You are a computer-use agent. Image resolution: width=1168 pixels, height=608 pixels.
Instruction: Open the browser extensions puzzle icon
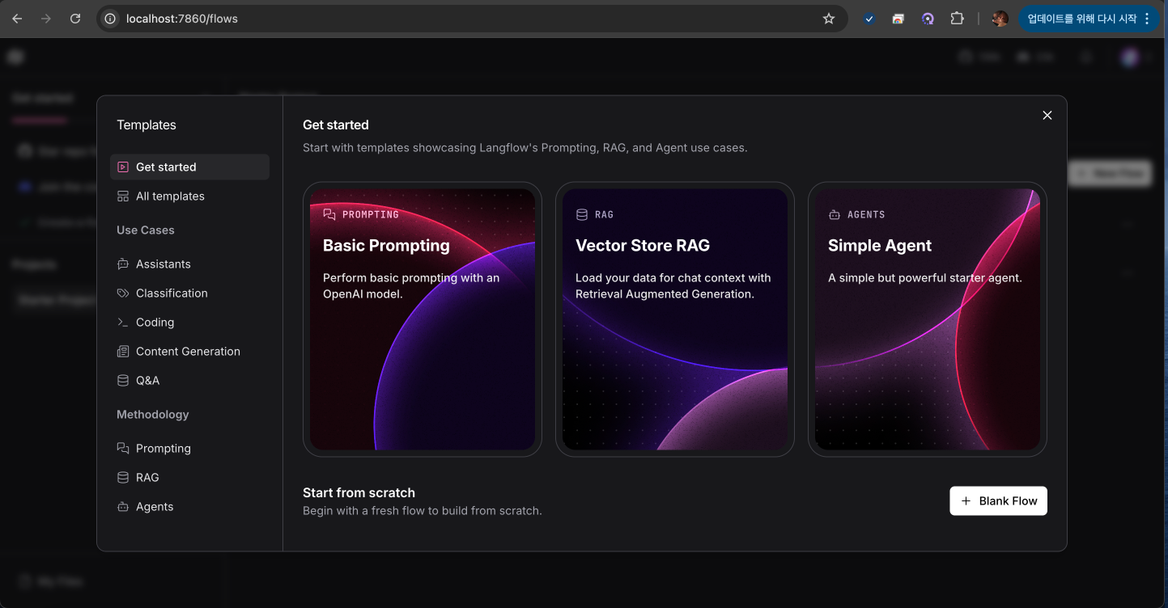pos(957,19)
